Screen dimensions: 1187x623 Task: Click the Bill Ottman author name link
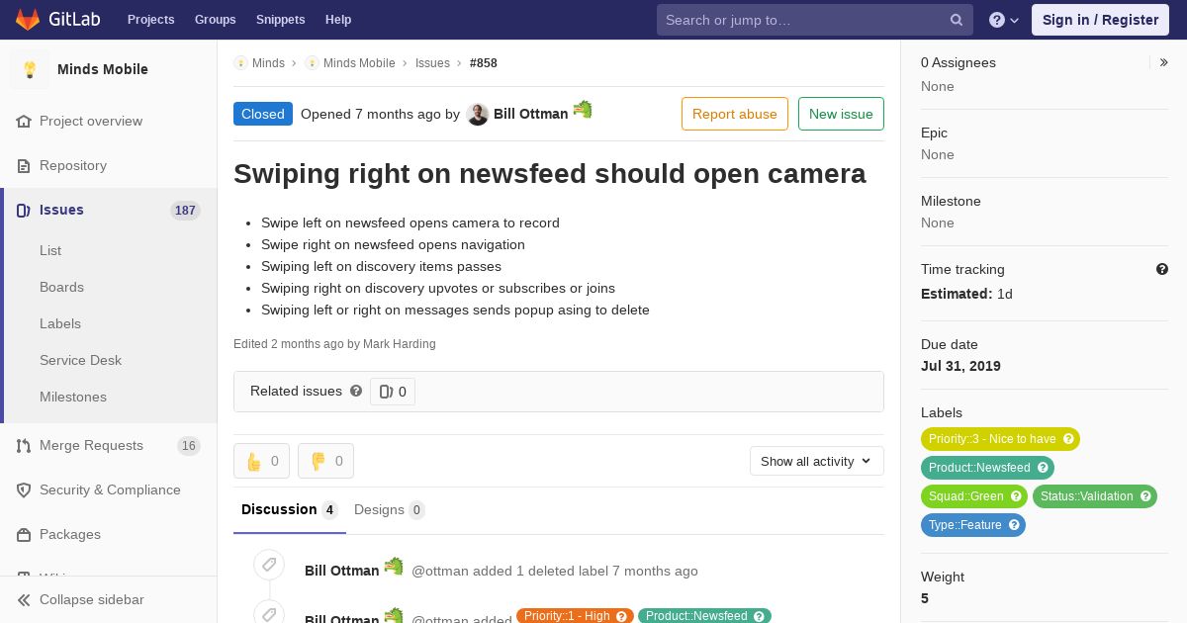pyautogui.click(x=531, y=114)
